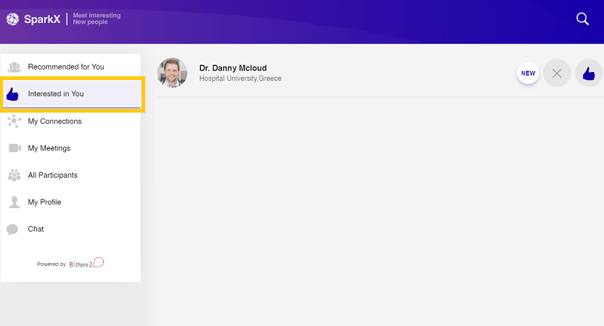Select Interested in You menu item
604x326 pixels.
tap(72, 94)
